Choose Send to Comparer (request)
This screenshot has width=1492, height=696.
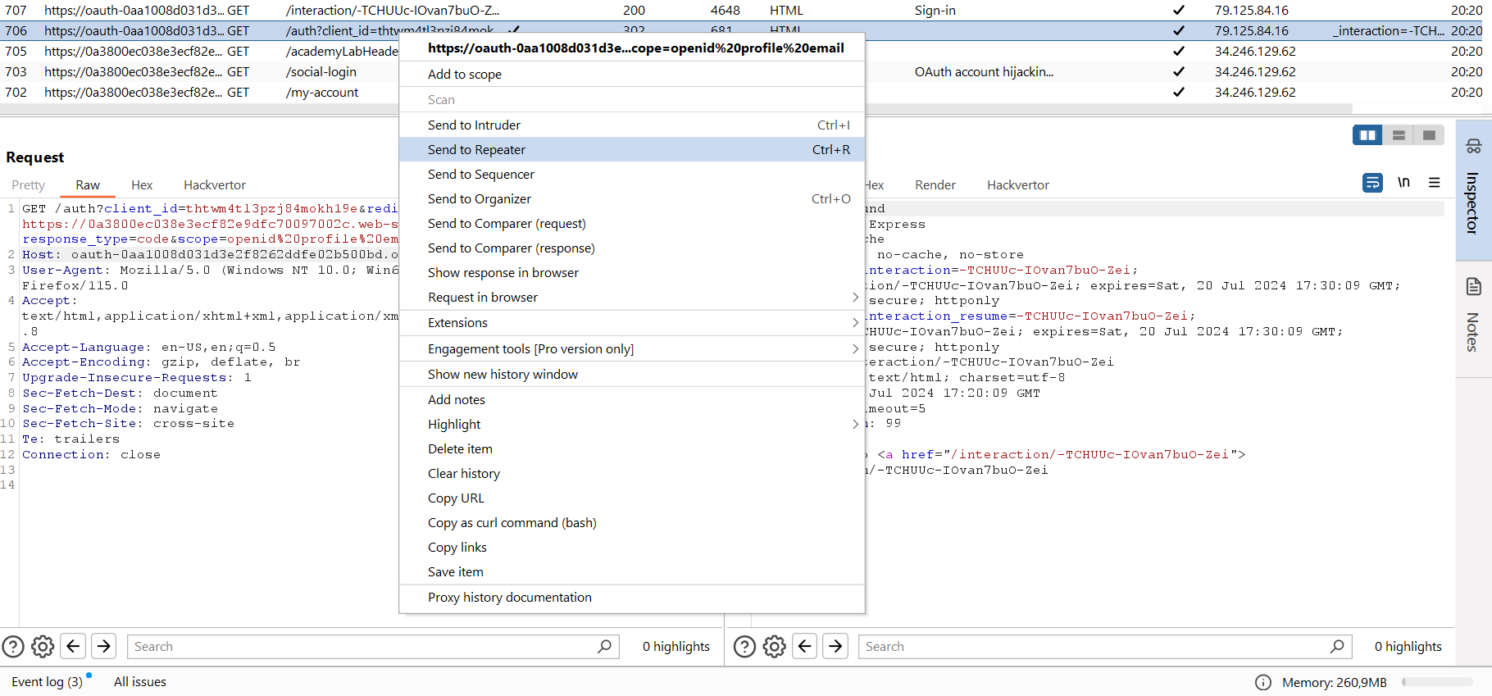click(631, 224)
